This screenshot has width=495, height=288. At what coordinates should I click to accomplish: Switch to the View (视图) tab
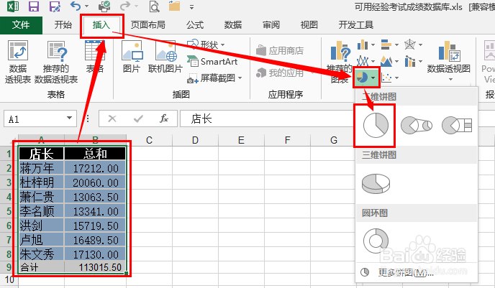click(309, 25)
